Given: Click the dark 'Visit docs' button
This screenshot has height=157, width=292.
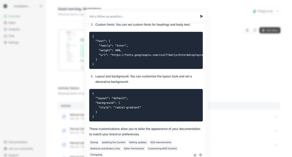Looking at the screenshot, I should coord(270,30).
